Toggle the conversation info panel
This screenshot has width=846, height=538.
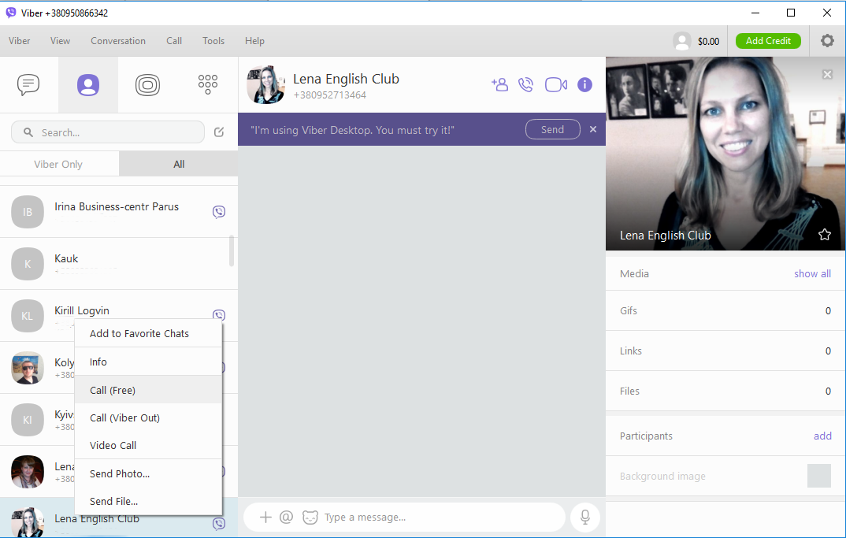pos(584,84)
